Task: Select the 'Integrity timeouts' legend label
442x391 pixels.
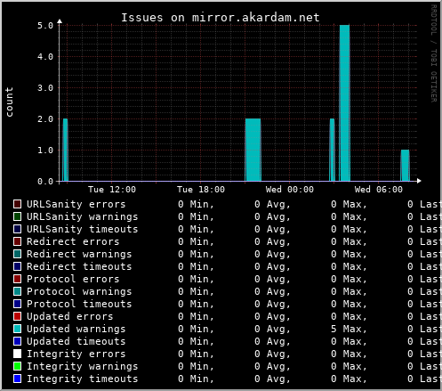Action: pos(83,379)
